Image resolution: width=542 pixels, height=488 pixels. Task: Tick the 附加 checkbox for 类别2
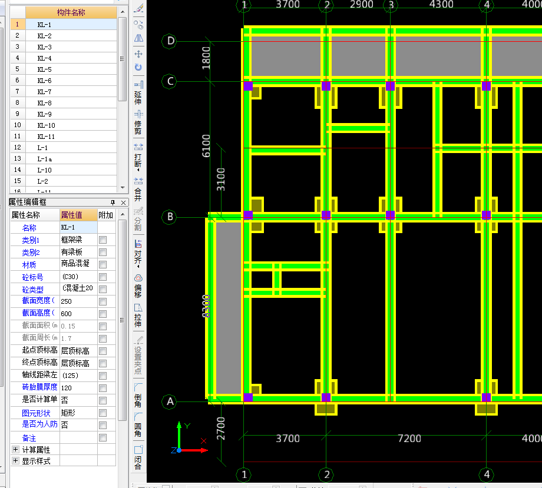pos(103,252)
